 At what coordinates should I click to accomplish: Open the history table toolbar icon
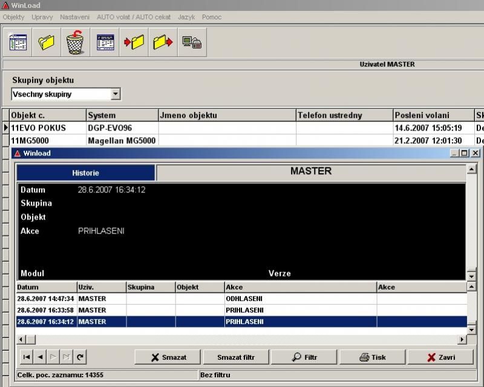tap(105, 42)
